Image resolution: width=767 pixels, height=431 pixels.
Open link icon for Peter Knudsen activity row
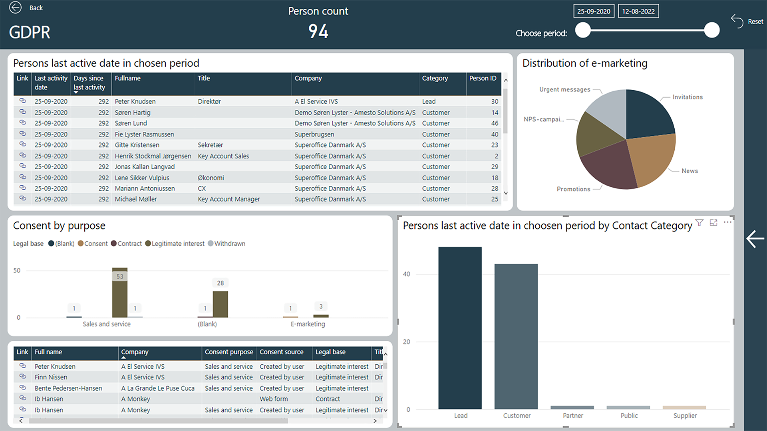23,101
